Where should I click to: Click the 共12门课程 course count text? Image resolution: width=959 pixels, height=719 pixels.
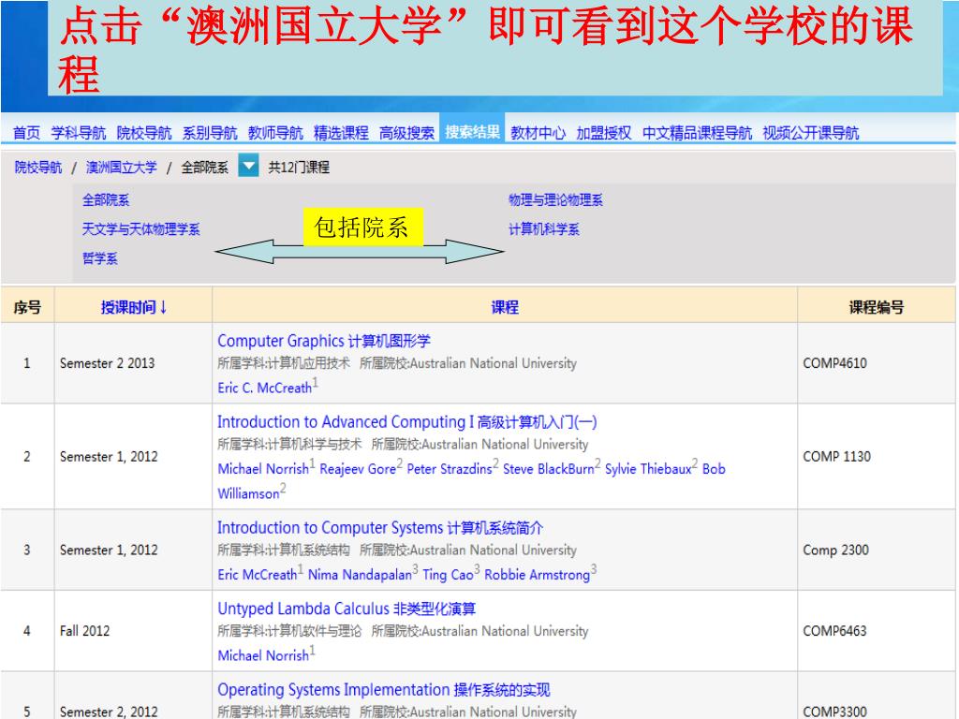pos(299,167)
